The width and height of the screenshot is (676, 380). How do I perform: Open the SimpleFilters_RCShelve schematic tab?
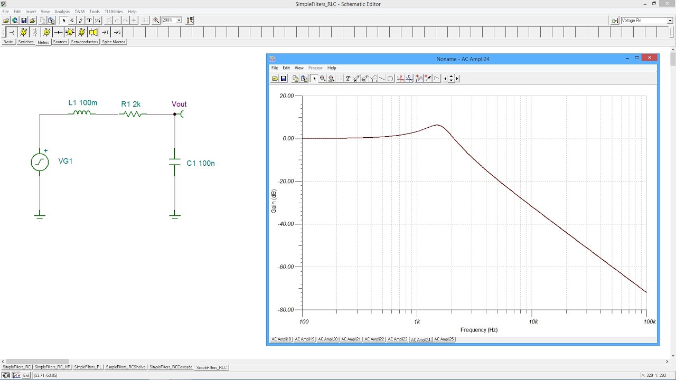[x=126, y=367]
